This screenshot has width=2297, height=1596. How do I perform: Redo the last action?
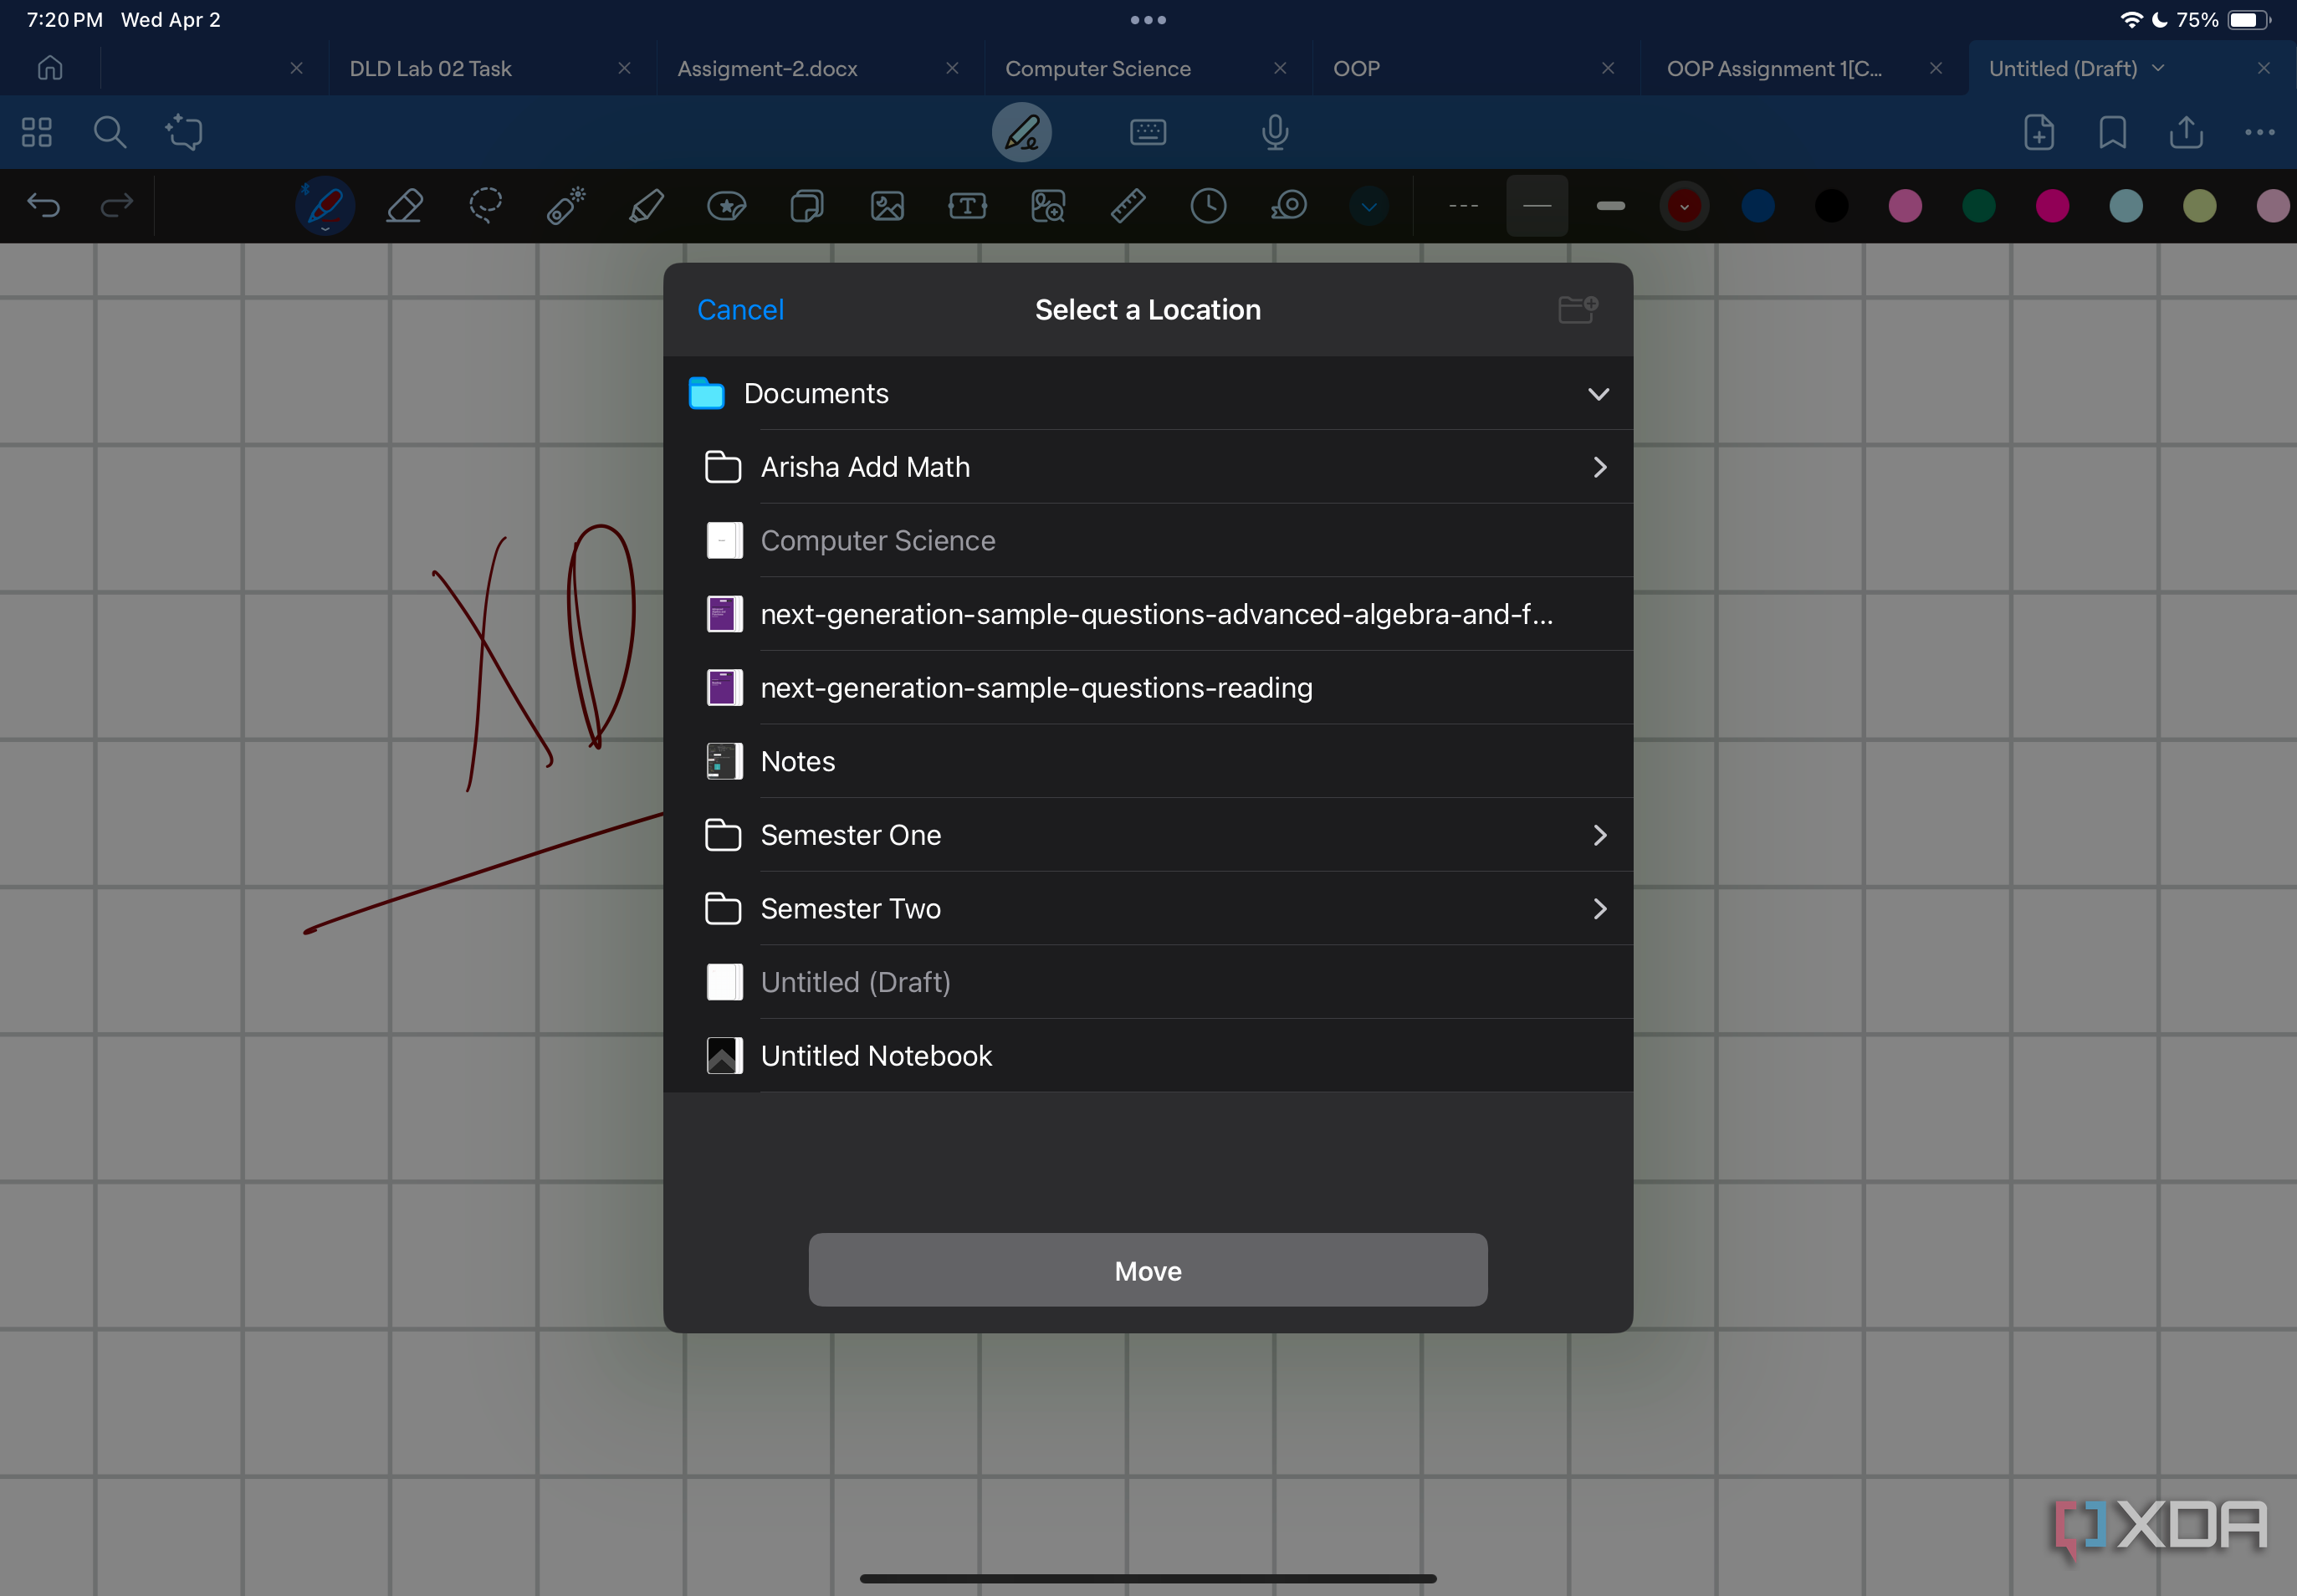(x=117, y=206)
